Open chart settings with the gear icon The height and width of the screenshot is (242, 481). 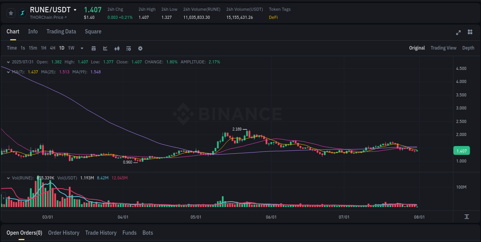pos(140,48)
